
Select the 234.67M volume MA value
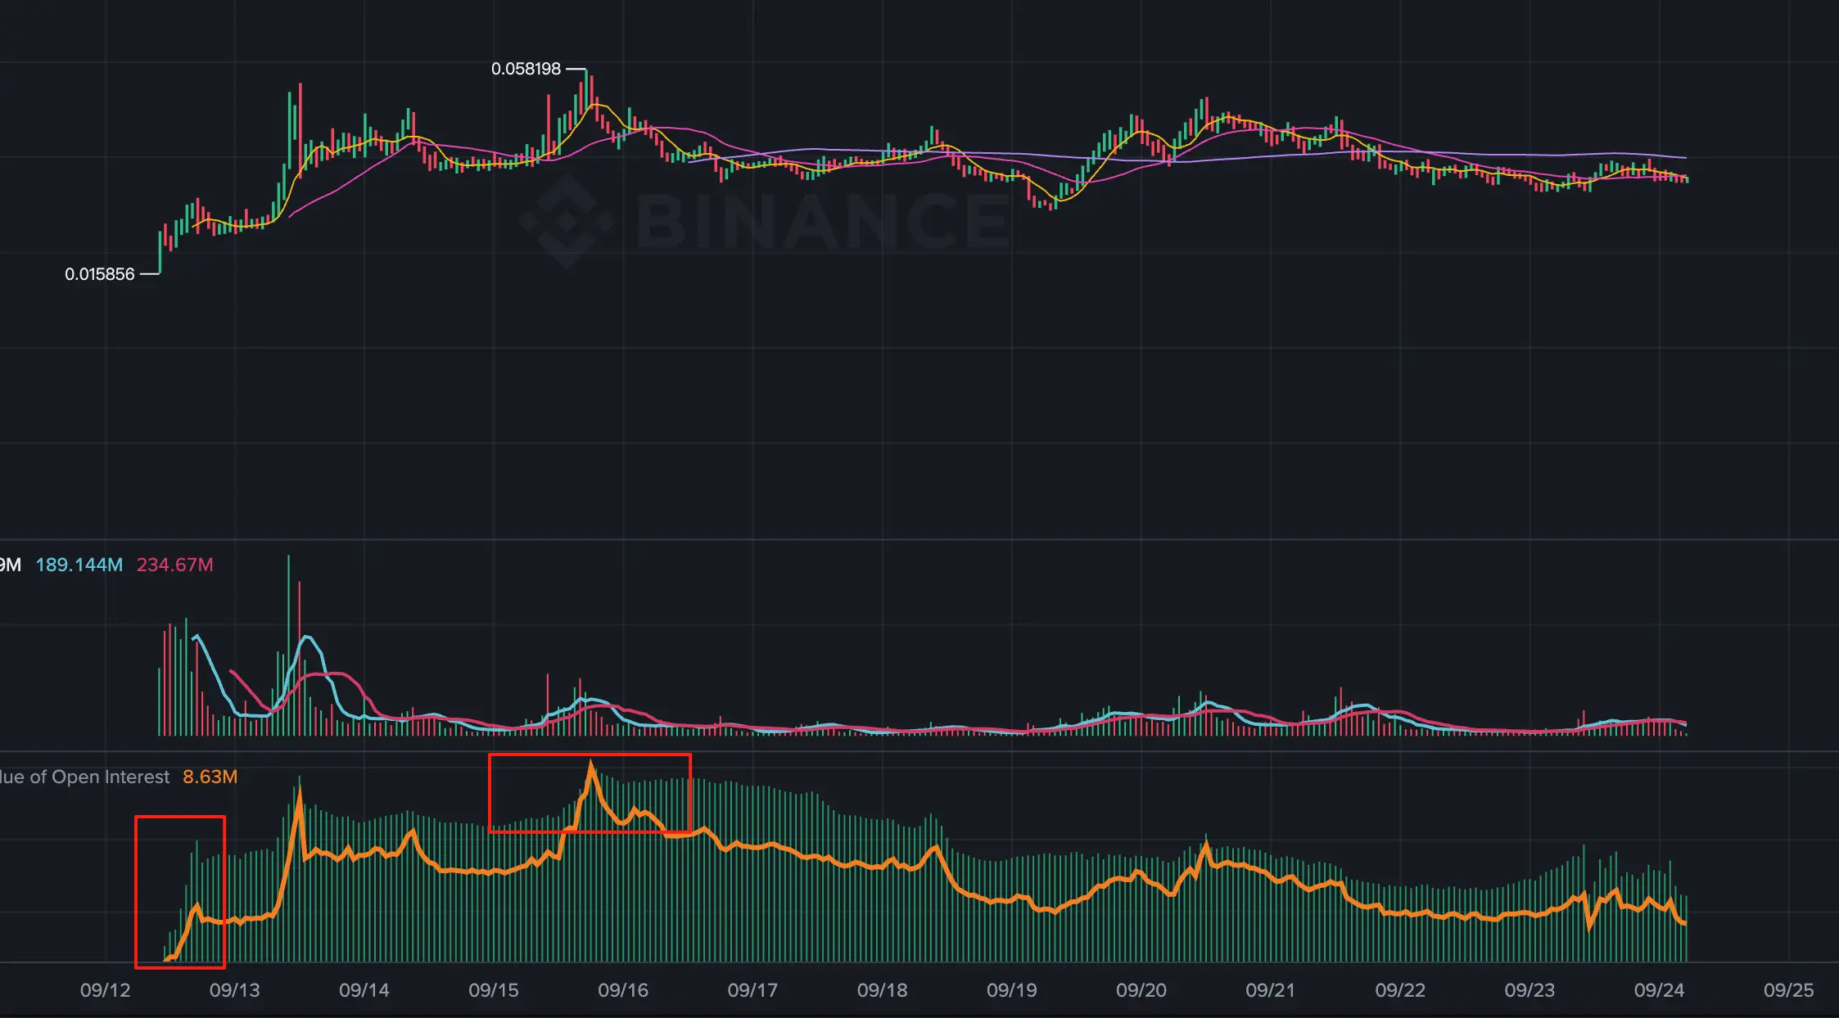coord(174,565)
